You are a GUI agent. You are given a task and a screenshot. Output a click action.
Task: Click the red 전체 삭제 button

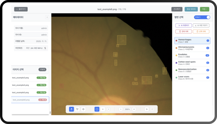click(x=183, y=32)
